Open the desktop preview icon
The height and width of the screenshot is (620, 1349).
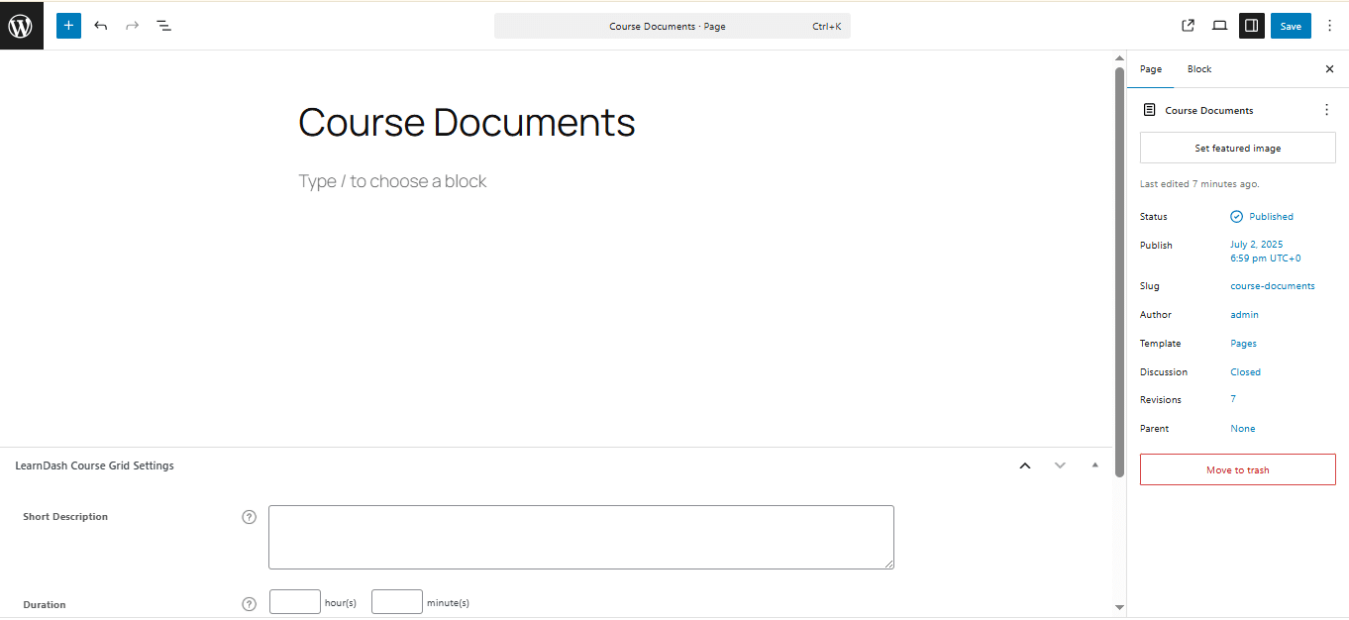[1220, 26]
